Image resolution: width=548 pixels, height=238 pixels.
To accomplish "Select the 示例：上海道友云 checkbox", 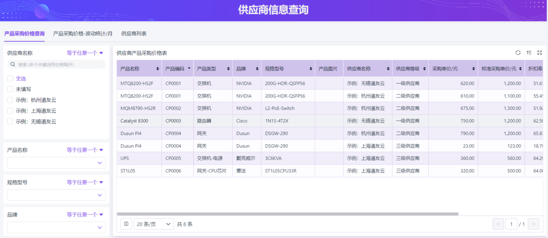I will coord(10,111).
